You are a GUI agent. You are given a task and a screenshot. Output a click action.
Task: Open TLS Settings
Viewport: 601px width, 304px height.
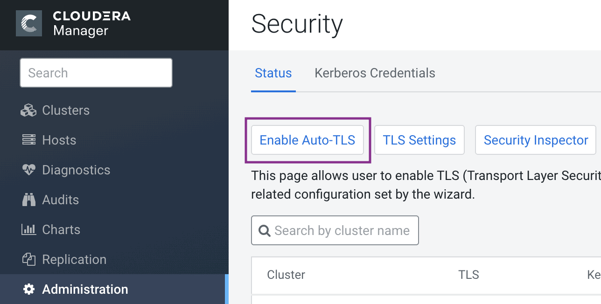pos(419,140)
